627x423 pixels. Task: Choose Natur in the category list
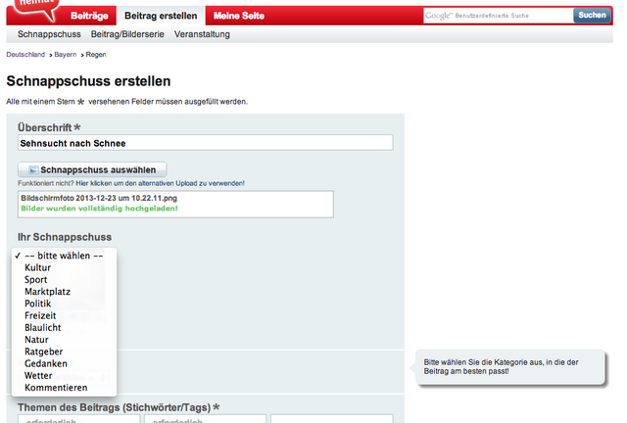(x=64, y=340)
